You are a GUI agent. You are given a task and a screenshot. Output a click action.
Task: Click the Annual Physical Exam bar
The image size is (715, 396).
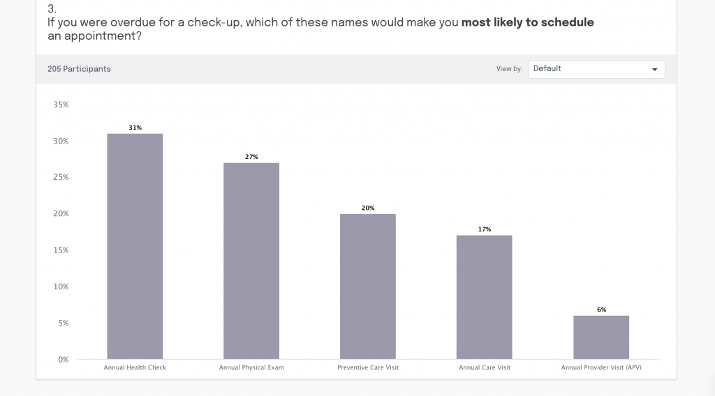[x=251, y=261]
